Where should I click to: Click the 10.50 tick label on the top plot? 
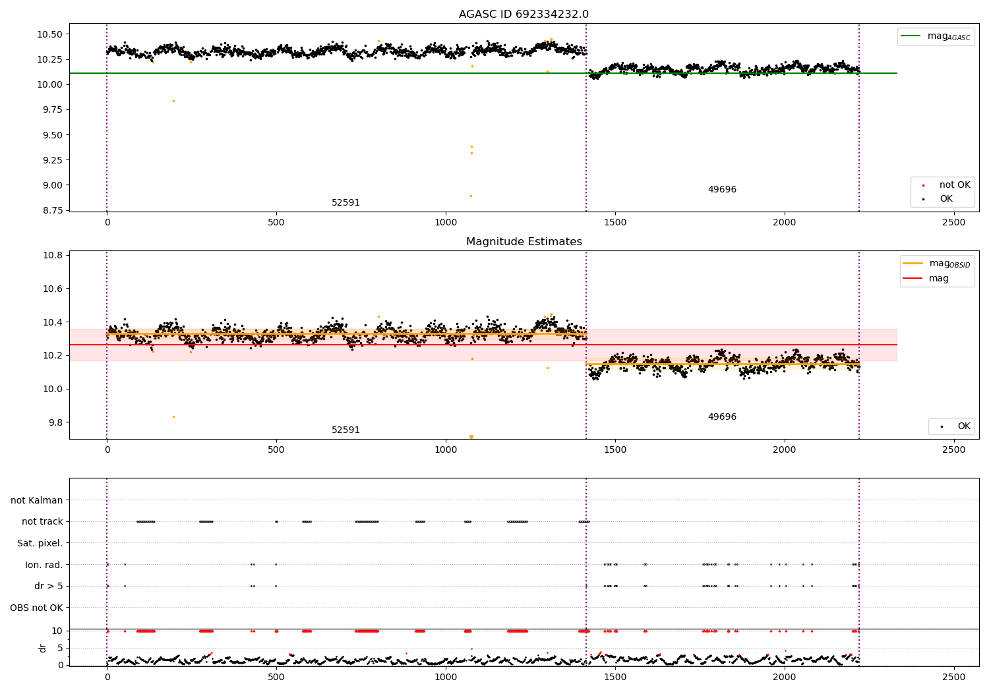[50, 34]
